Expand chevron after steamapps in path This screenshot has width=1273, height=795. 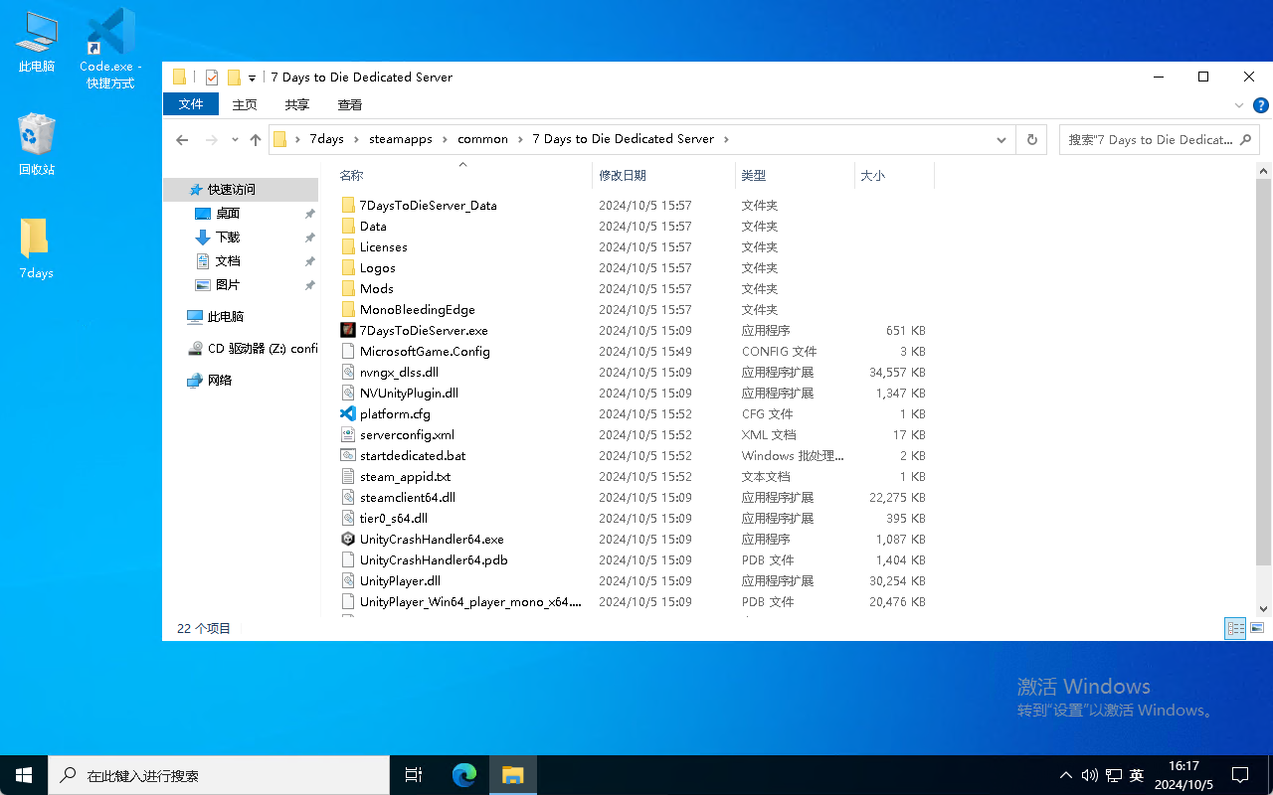click(446, 139)
